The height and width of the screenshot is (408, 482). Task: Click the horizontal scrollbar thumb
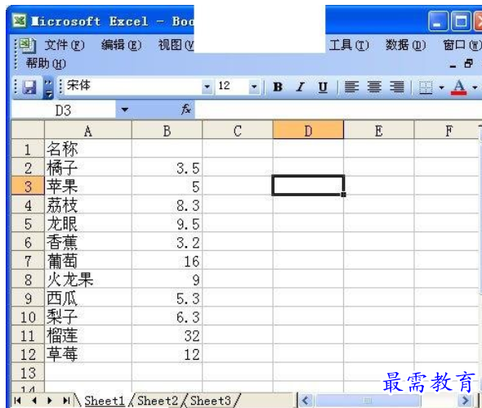pos(368,401)
